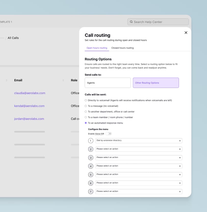Click the number 1 menu key circle
The height and width of the screenshot is (212, 207).
pos(90,141)
